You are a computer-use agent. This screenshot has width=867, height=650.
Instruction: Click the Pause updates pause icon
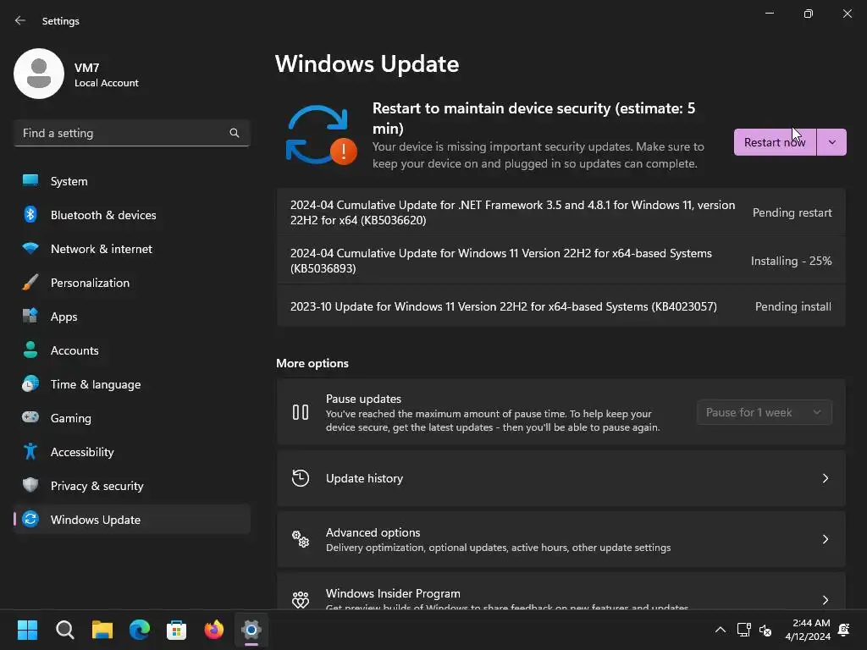[301, 412]
